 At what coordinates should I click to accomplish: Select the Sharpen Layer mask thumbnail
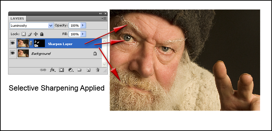tap(39, 43)
